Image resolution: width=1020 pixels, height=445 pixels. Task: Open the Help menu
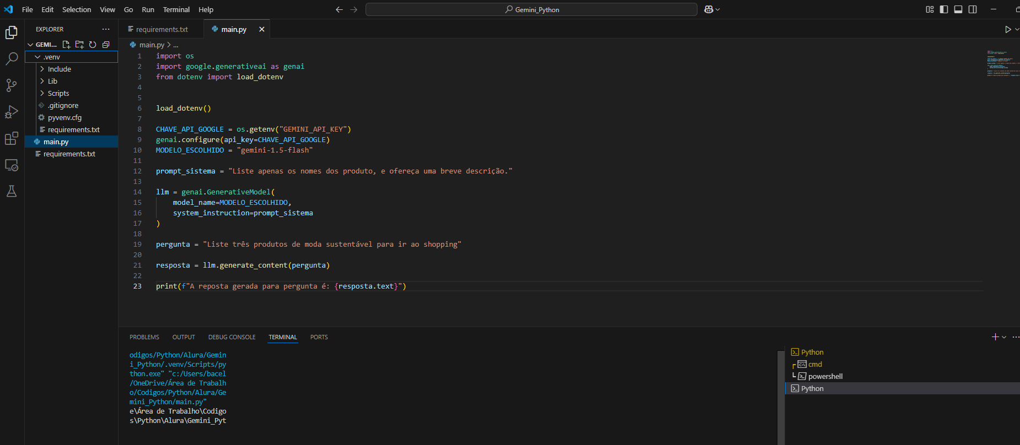tap(206, 9)
